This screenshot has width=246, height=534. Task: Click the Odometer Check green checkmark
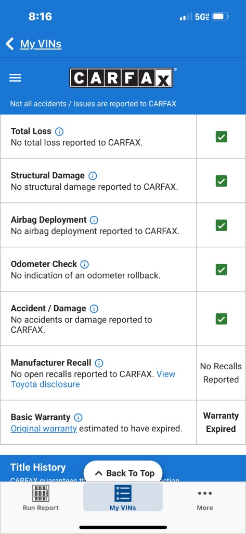(221, 270)
